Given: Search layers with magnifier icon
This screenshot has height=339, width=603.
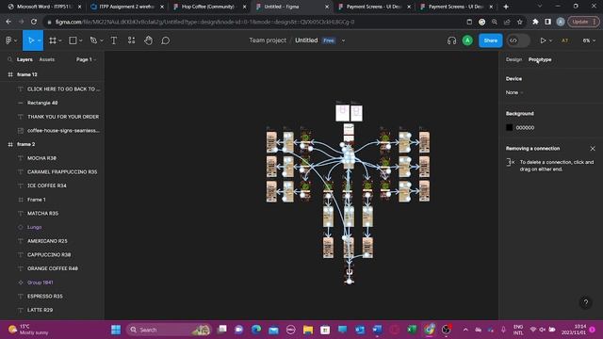Looking at the screenshot, I should (x=9, y=59).
